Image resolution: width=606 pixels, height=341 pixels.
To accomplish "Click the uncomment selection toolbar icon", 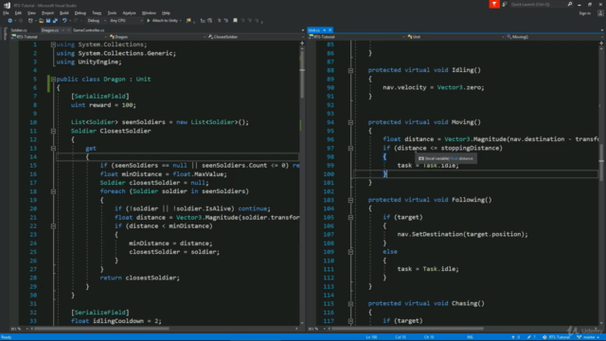I will pyautogui.click(x=226, y=21).
